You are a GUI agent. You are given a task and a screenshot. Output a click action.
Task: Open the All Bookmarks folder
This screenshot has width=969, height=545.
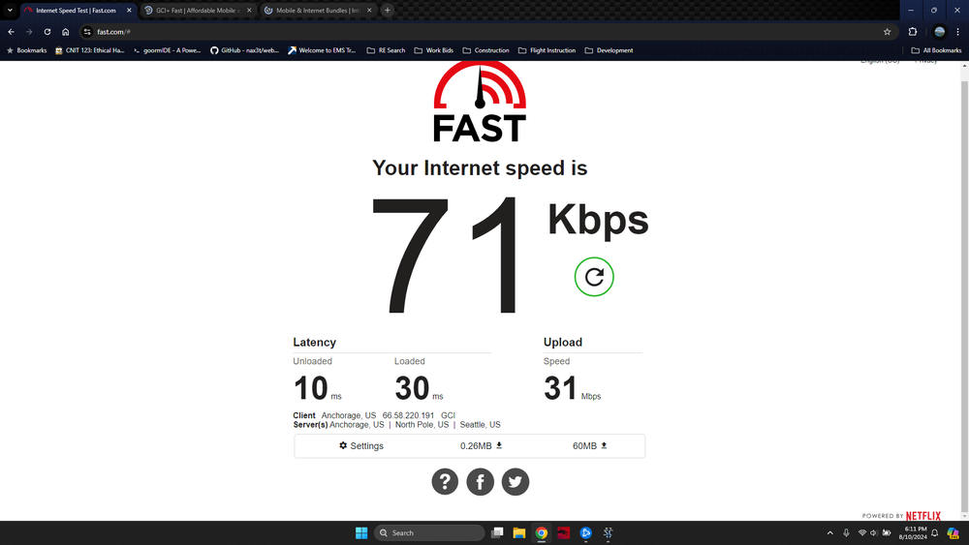[x=936, y=50]
